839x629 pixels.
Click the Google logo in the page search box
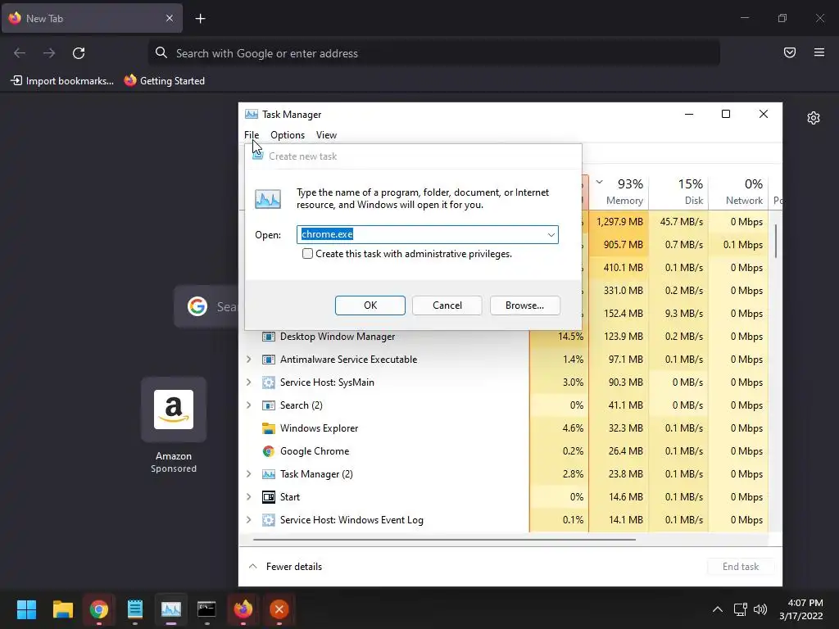tap(197, 306)
